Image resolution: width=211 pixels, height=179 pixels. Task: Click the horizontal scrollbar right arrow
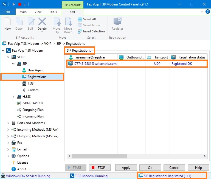(205, 156)
